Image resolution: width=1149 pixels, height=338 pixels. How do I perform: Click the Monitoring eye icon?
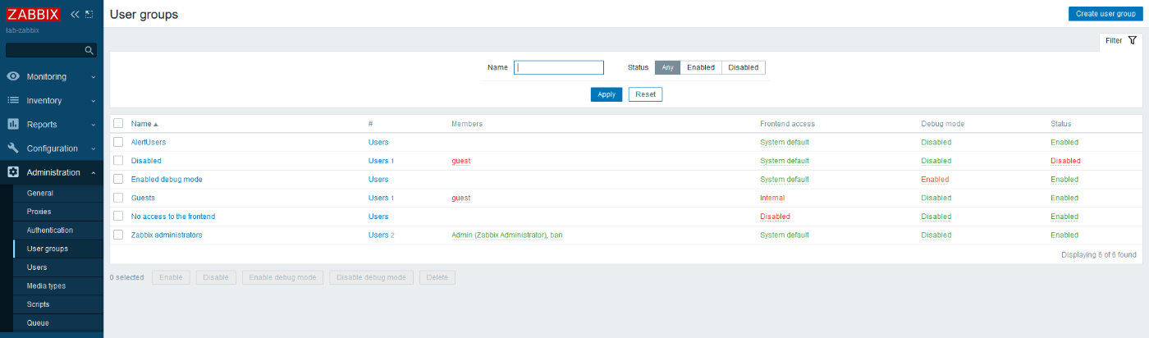pyautogui.click(x=13, y=76)
